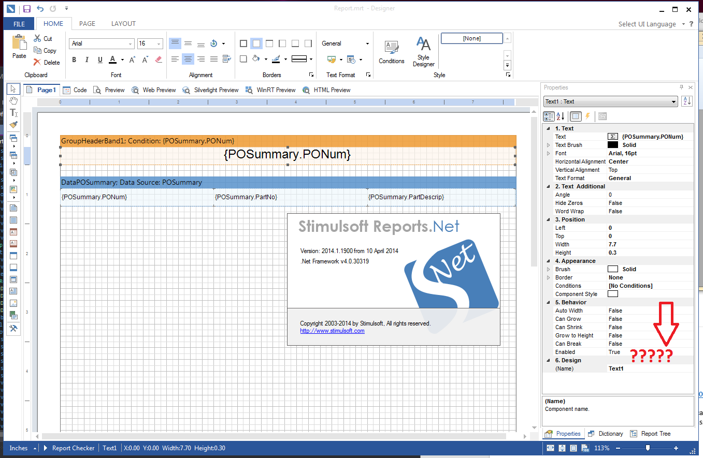Viewport: 703px width, 458px height.
Task: Open the HTML Preview tab
Action: [327, 90]
